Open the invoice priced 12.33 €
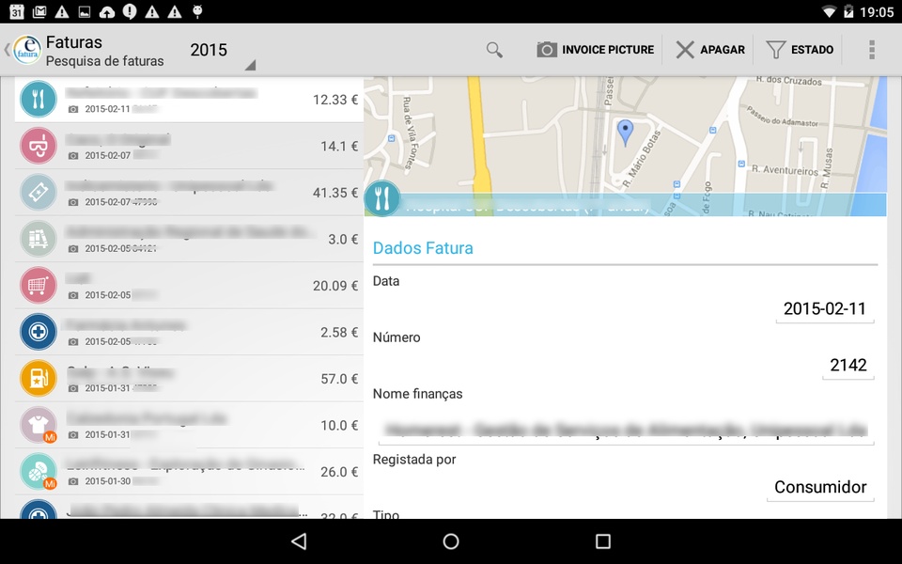The height and width of the screenshot is (564, 902). point(189,100)
